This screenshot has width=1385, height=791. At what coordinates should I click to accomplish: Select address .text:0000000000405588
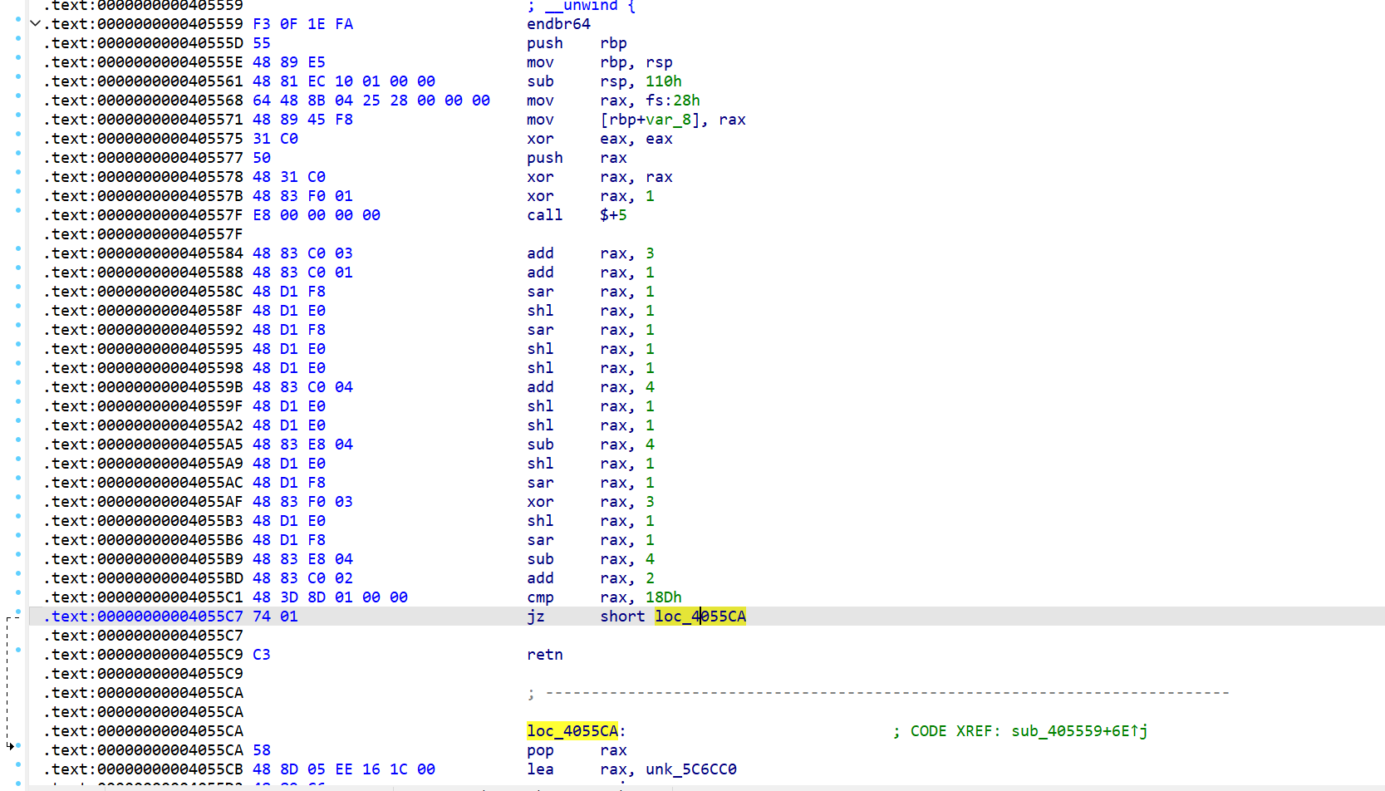point(143,272)
